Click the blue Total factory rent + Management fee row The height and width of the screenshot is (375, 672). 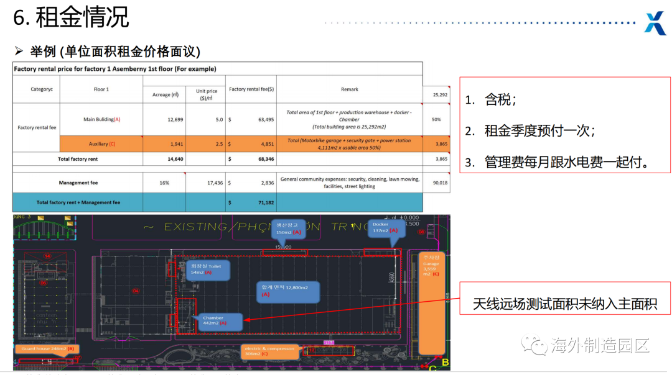218,202
